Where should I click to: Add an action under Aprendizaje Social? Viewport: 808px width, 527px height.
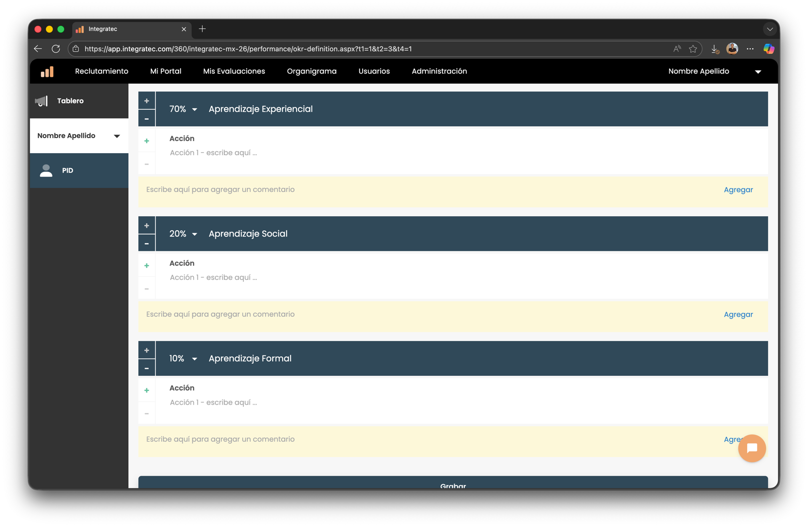pos(147,266)
